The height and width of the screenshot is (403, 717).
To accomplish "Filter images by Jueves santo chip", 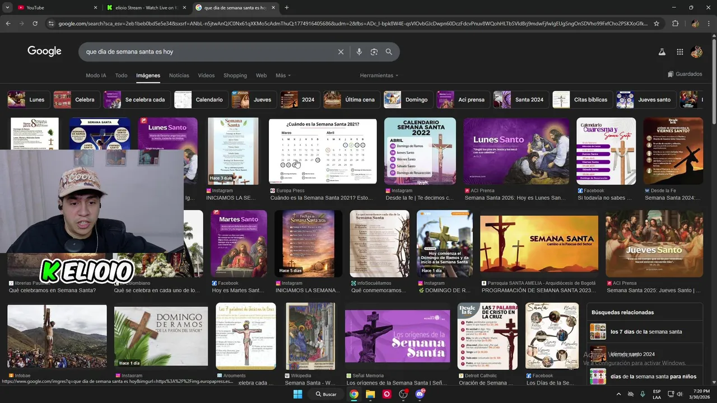I will (x=646, y=100).
